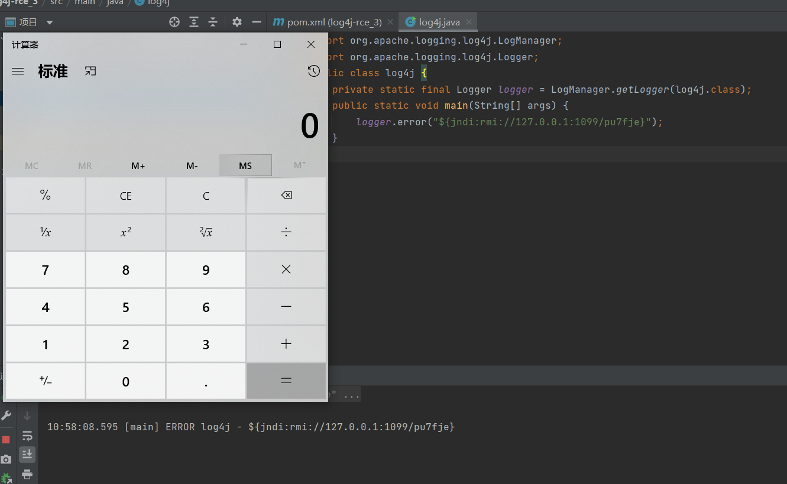Click the calculator digit 8 key
787x484 pixels.
tap(125, 270)
